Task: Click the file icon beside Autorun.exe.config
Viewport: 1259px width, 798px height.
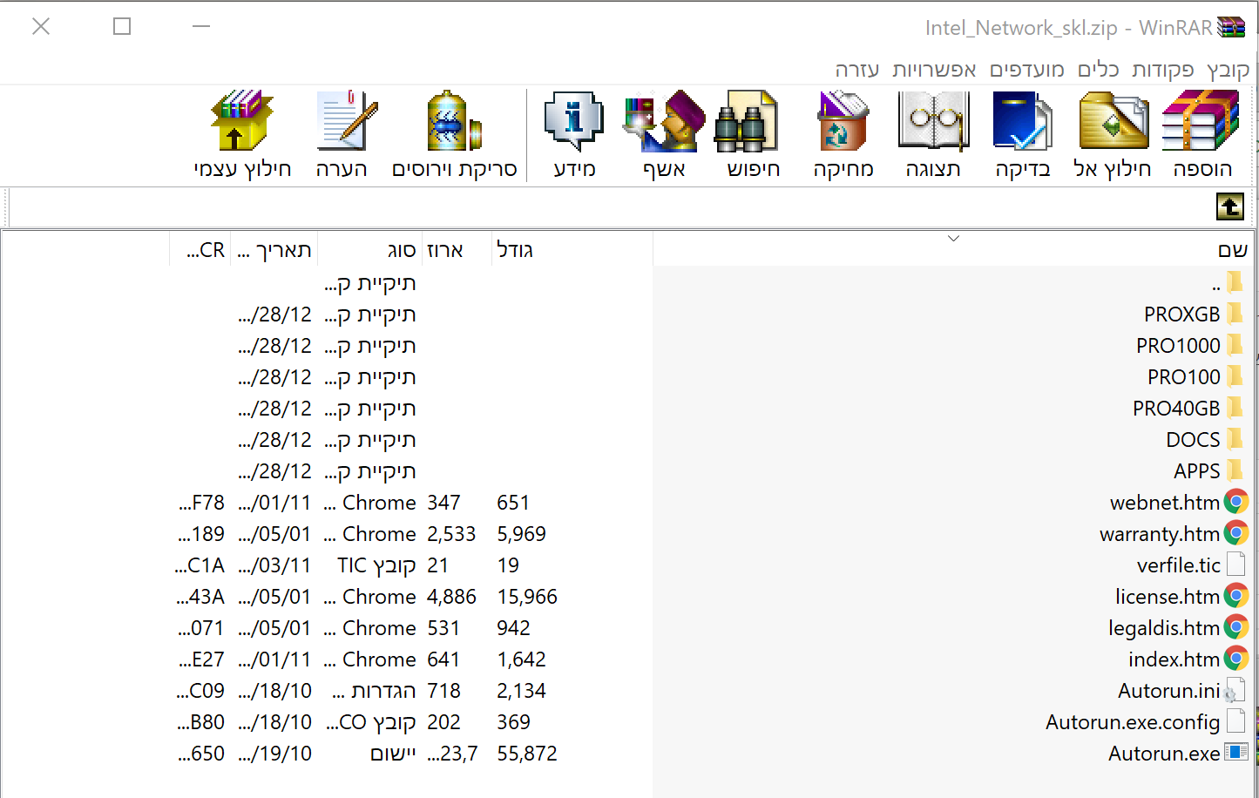Action: pos(1235,721)
